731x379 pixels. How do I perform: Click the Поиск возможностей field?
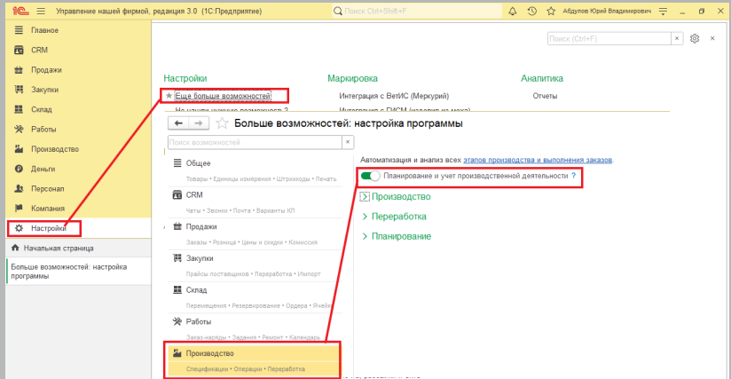255,142
